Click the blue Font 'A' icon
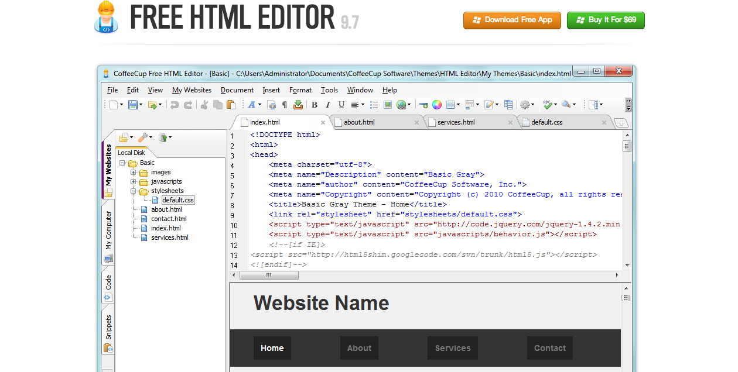The width and height of the screenshot is (738, 372). tap(251, 105)
